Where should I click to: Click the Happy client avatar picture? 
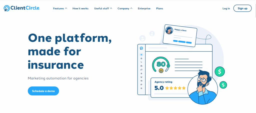click(169, 31)
